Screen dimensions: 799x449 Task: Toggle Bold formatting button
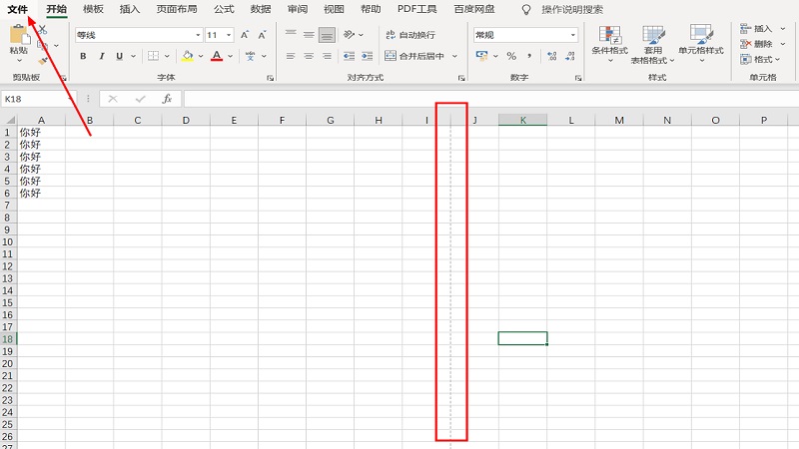[84, 56]
